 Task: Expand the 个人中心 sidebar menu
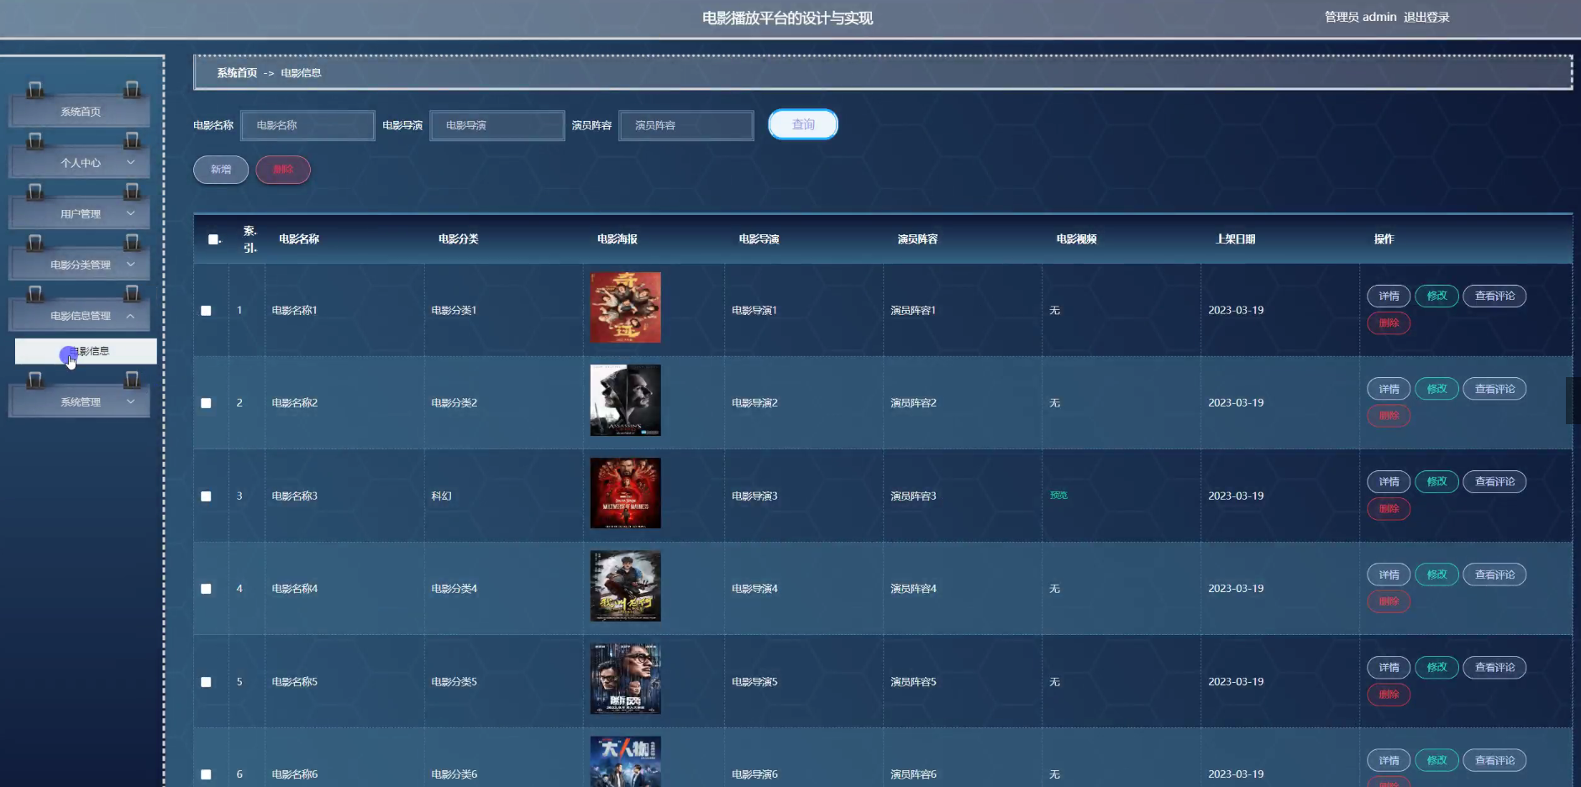pyautogui.click(x=81, y=163)
